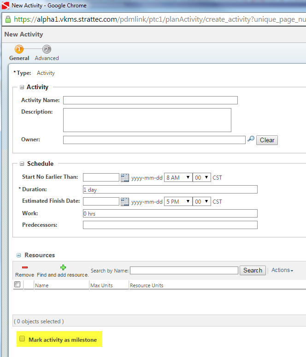Image resolution: width=306 pixels, height=357 pixels.
Task: Click the secure padlock icon in address bar
Action: pos(8,19)
